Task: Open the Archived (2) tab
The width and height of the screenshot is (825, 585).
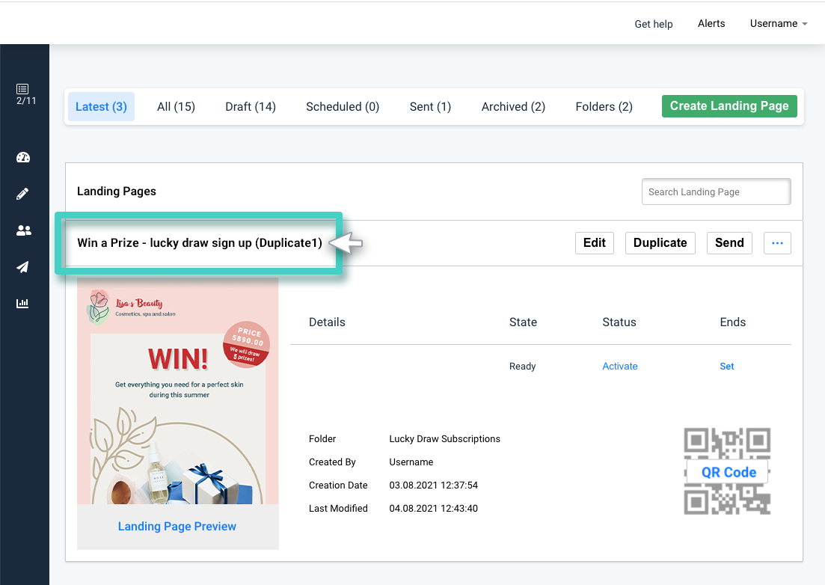Action: click(x=513, y=107)
